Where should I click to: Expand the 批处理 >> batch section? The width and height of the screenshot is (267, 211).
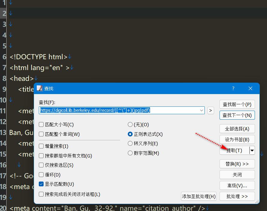tap(237, 196)
